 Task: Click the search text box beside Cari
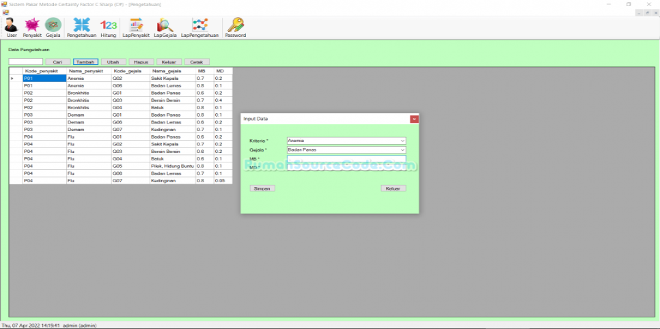(26, 62)
